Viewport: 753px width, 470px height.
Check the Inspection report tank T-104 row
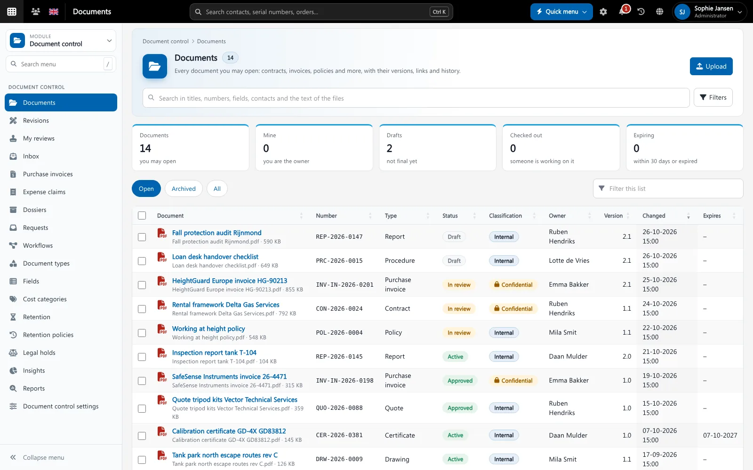pyautogui.click(x=142, y=357)
